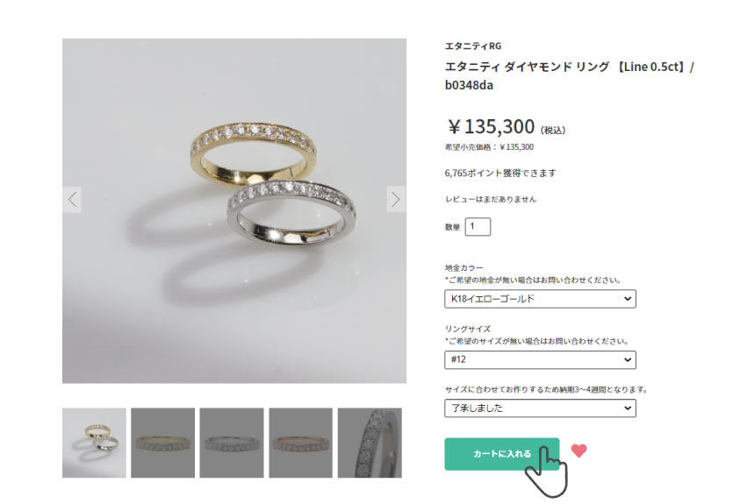Image resolution: width=747 pixels, height=504 pixels.
Task: Click the レビューはまだありません review text
Action: [x=491, y=200]
